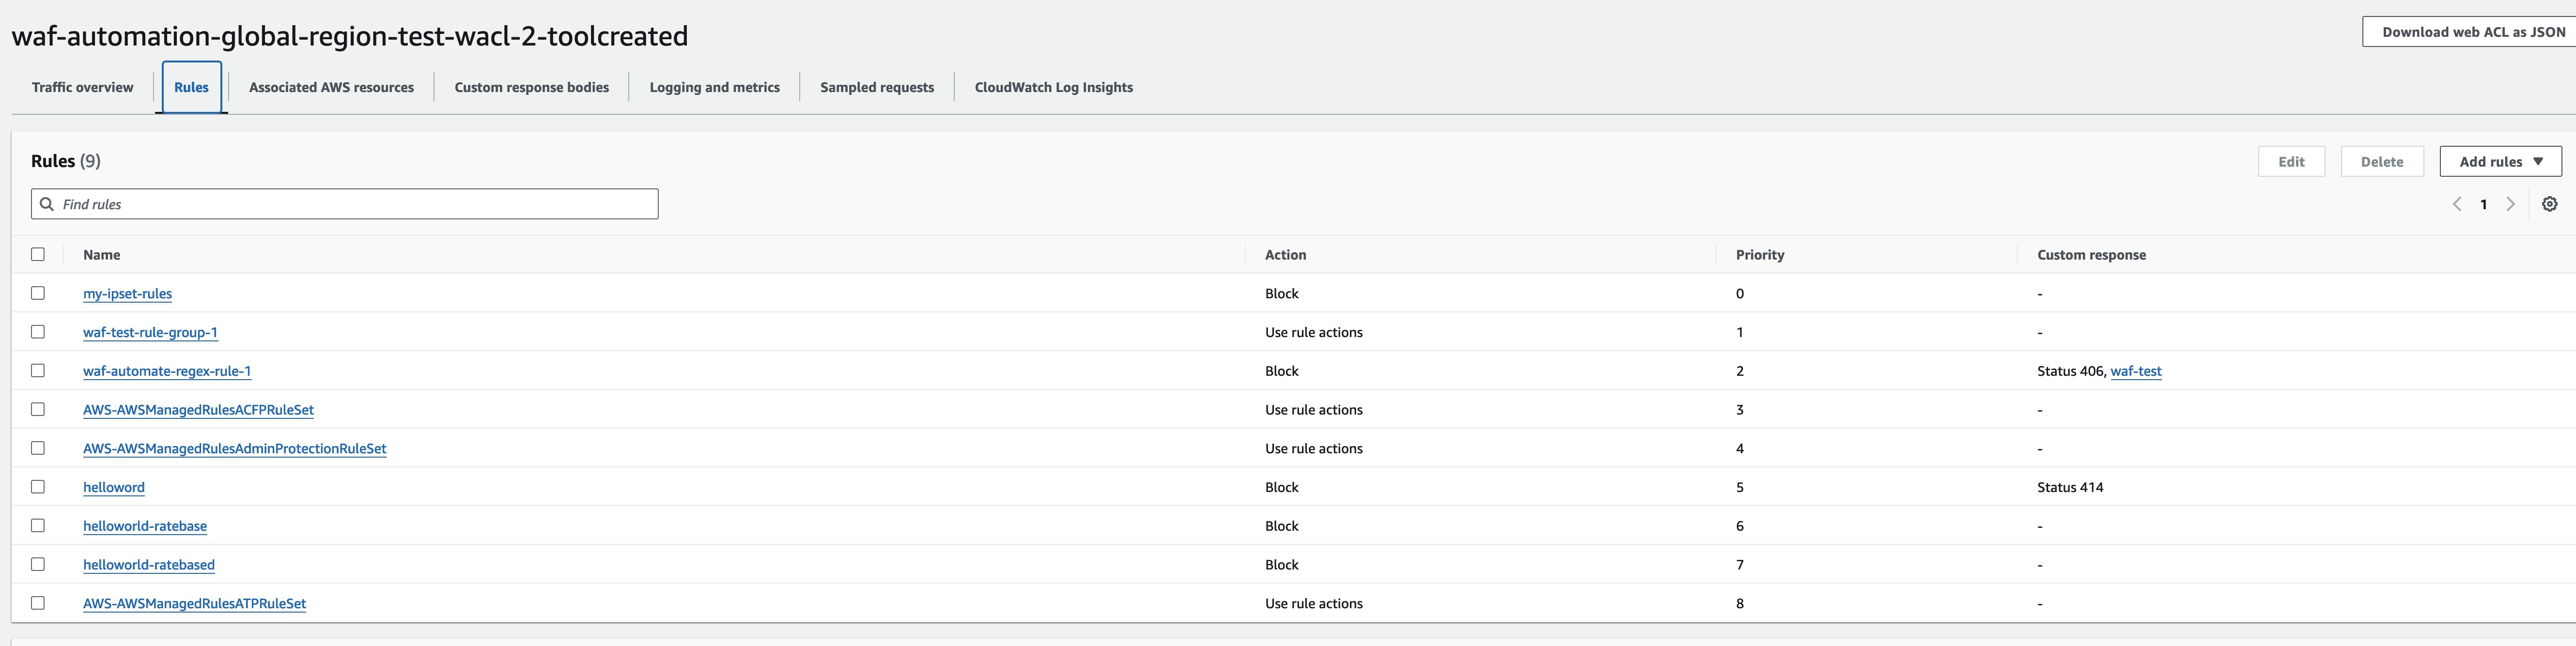Tick the helloworld-ratebase row checkbox
The width and height of the screenshot is (2576, 646).
[38, 525]
